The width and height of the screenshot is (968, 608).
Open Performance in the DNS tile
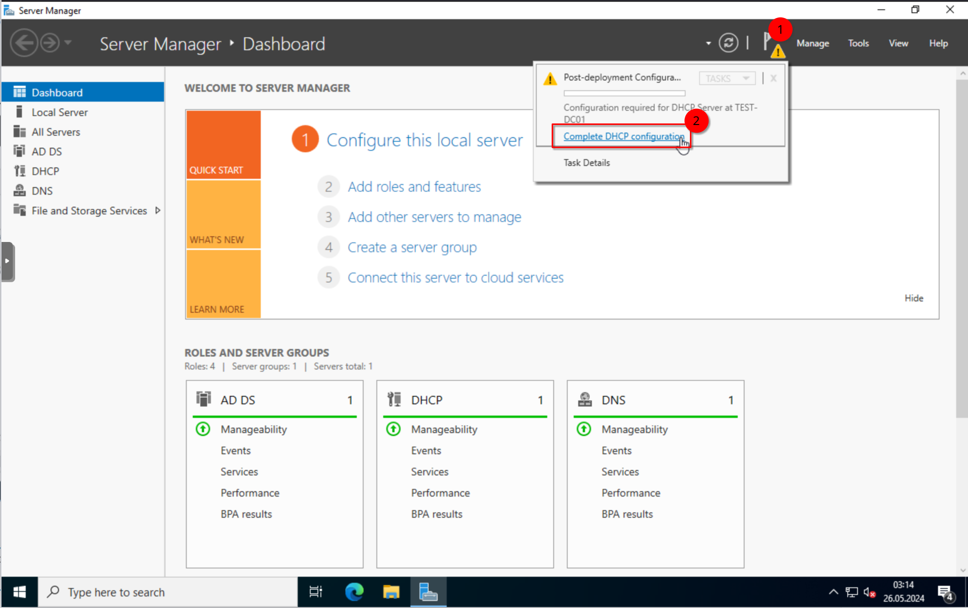(630, 493)
